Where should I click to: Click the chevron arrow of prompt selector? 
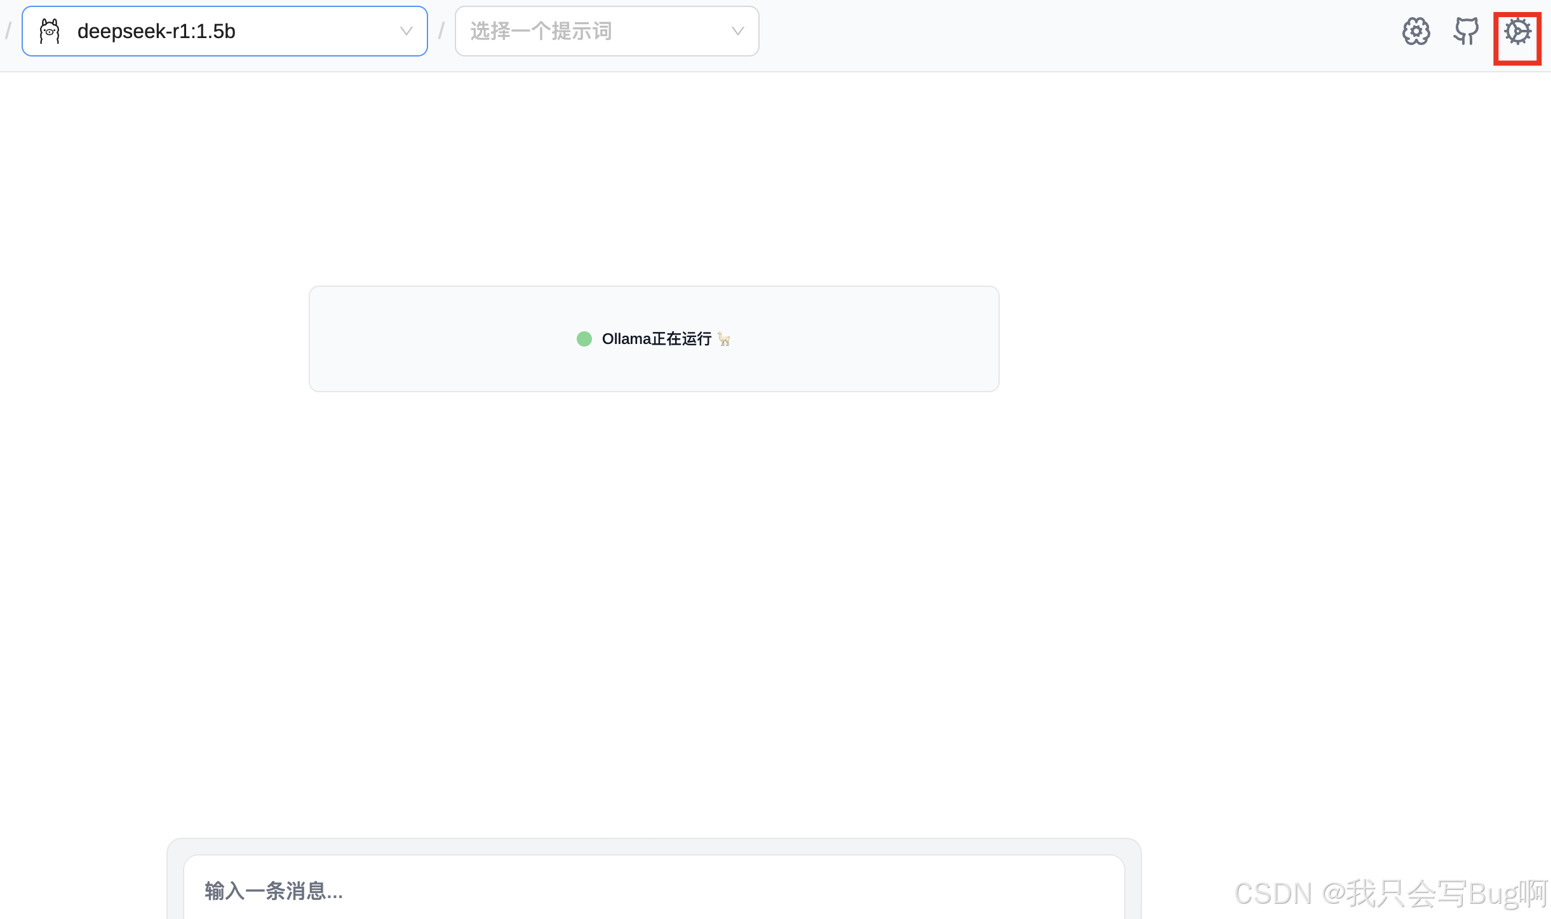(737, 31)
